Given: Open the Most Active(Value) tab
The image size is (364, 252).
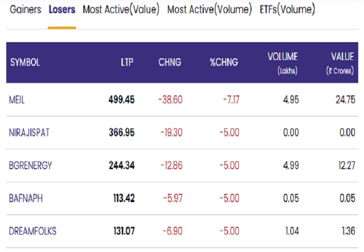Looking at the screenshot, I should (121, 10).
